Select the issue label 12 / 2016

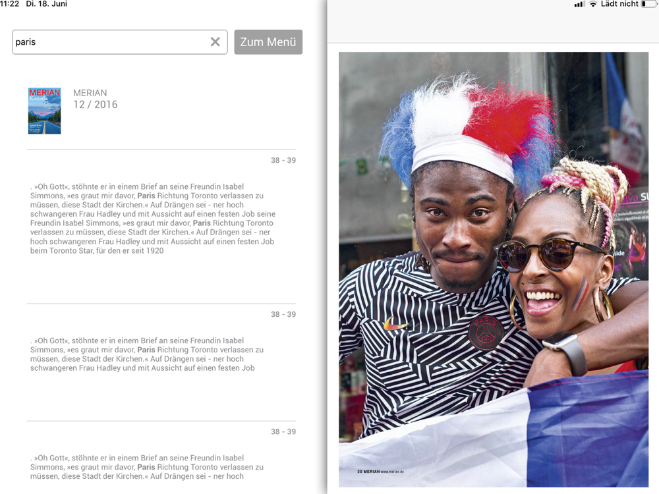click(x=96, y=105)
